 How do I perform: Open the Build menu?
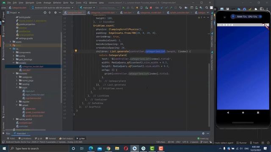[x=66, y=3]
